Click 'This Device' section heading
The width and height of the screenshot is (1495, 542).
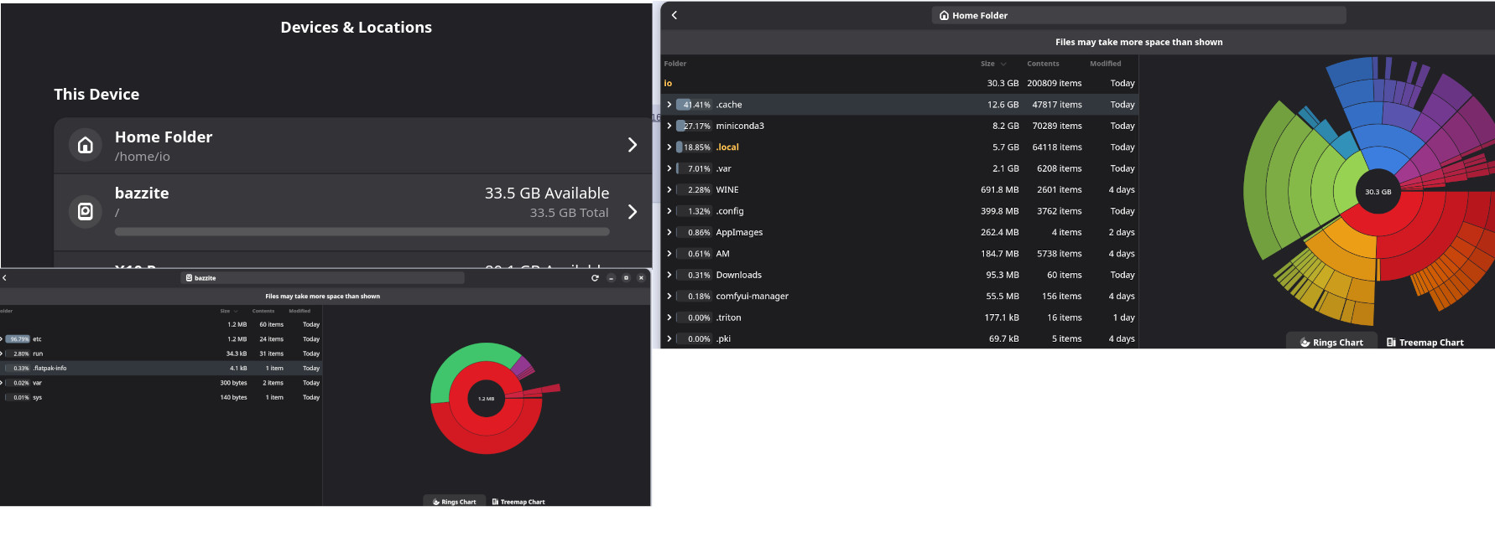tap(96, 95)
